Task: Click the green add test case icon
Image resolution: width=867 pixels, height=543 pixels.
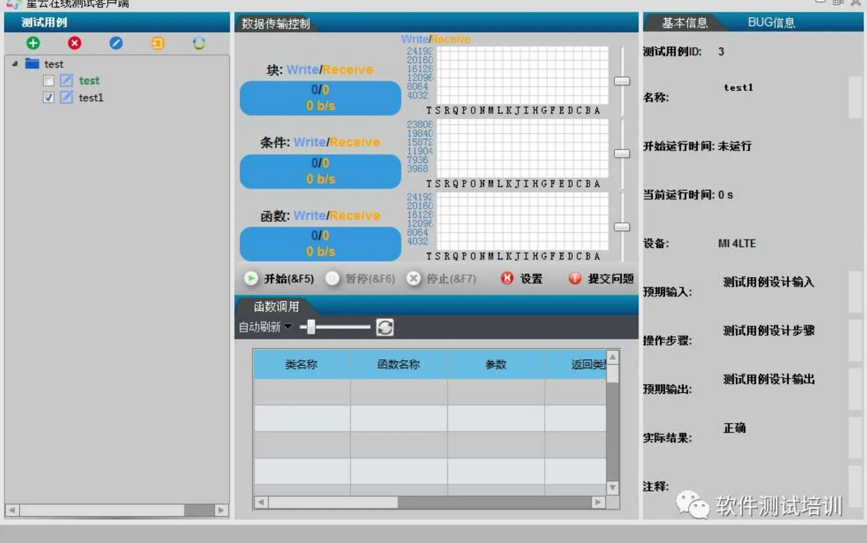Action: (x=33, y=43)
